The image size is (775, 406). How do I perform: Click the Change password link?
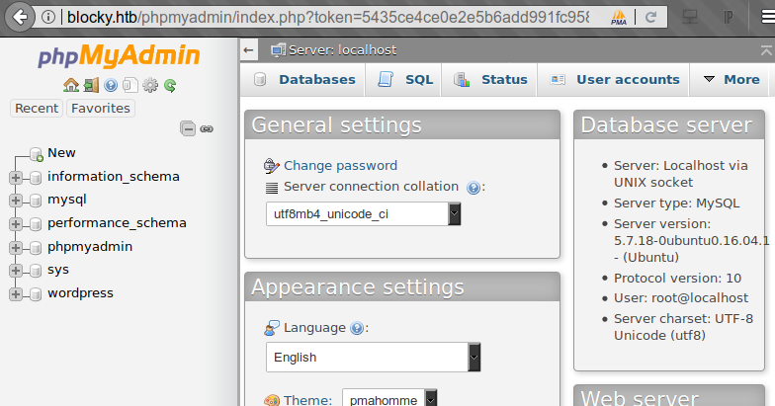340,166
